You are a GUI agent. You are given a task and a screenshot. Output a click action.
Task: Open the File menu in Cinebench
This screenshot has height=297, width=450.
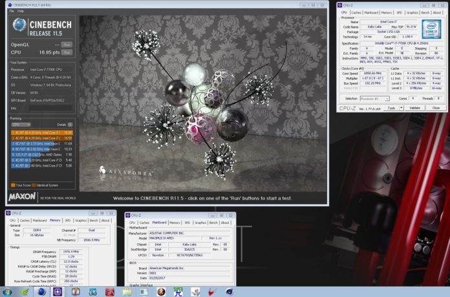point(12,11)
